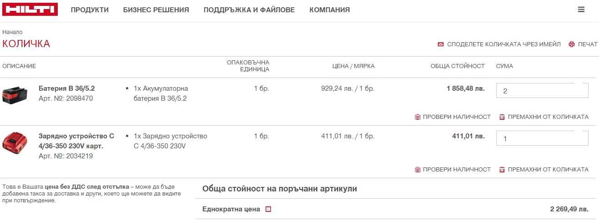This screenshot has height=220, width=599.
Task: Click СПОДЕЛЕТЕ КОЛИЧКАТА ЧРЕЗ ИМЕЙЛ link
Action: pyautogui.click(x=503, y=44)
